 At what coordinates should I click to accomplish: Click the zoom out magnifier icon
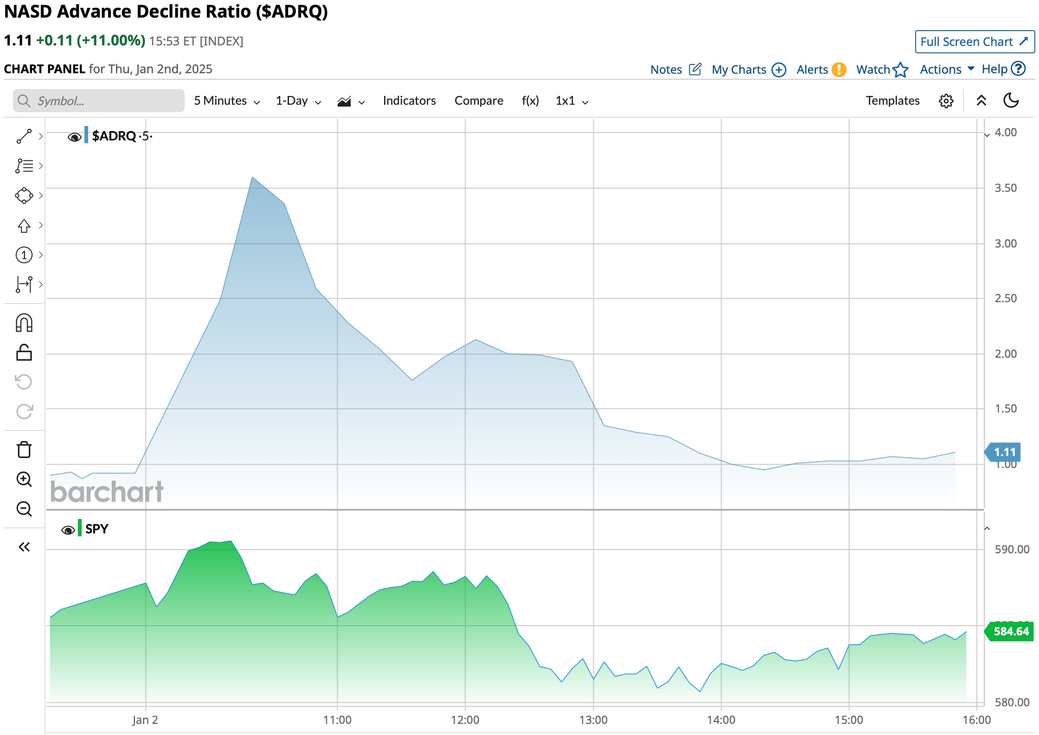(x=24, y=509)
